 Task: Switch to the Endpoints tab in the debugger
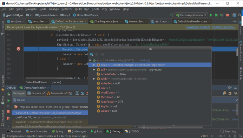coord(57,93)
